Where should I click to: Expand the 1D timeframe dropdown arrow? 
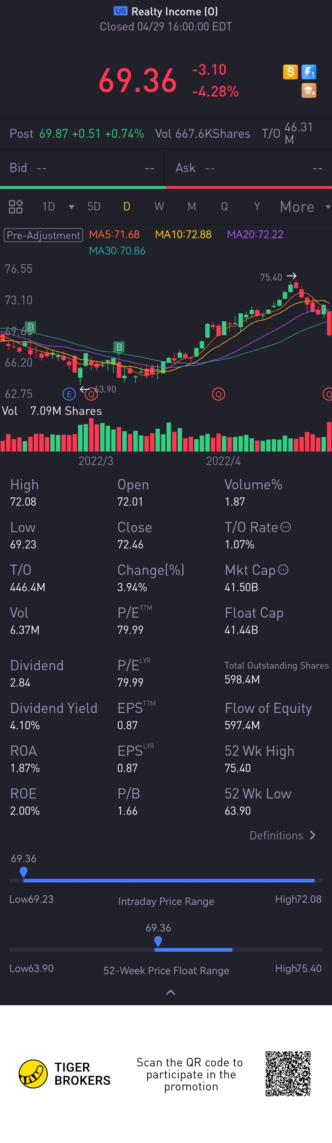click(71, 207)
